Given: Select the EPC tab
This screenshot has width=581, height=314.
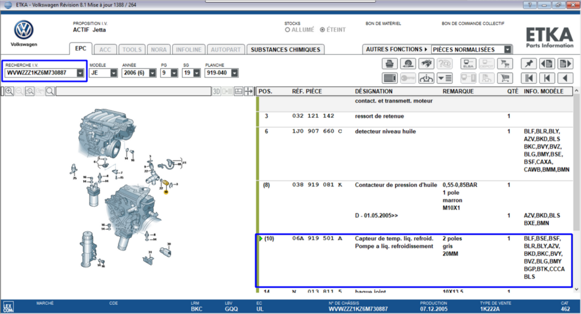Looking at the screenshot, I should tap(80, 48).
